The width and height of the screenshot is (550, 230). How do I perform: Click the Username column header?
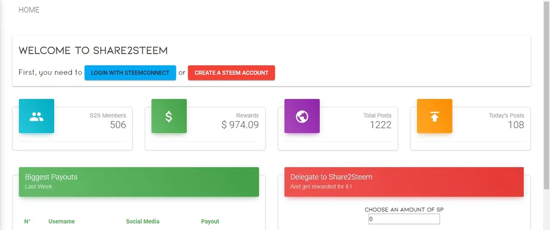point(61,221)
